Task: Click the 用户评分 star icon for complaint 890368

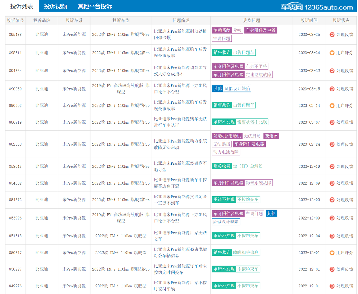Action: point(332,105)
